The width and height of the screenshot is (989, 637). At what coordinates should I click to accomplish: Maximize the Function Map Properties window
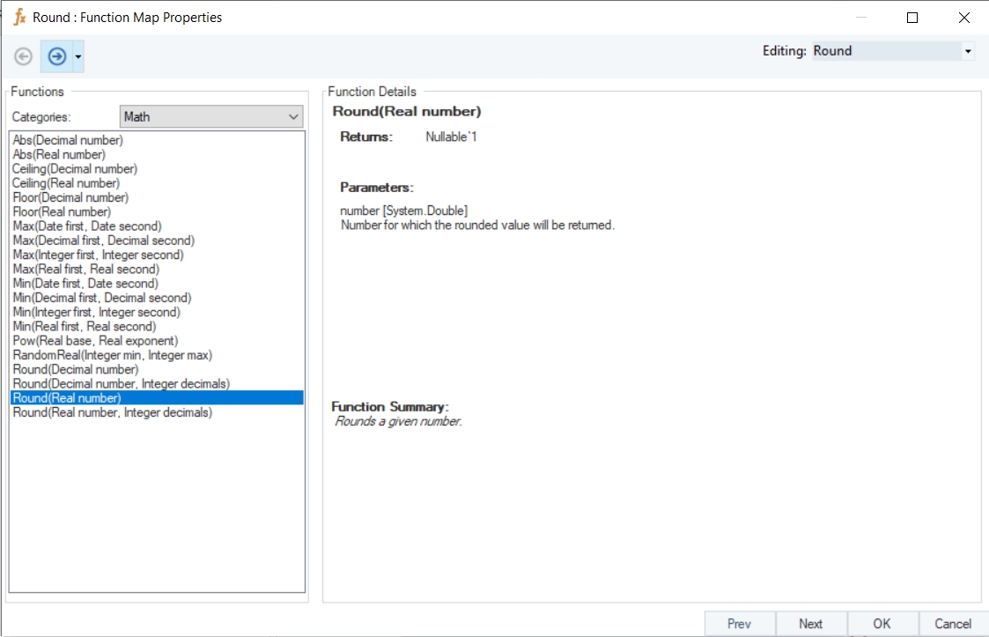point(912,18)
